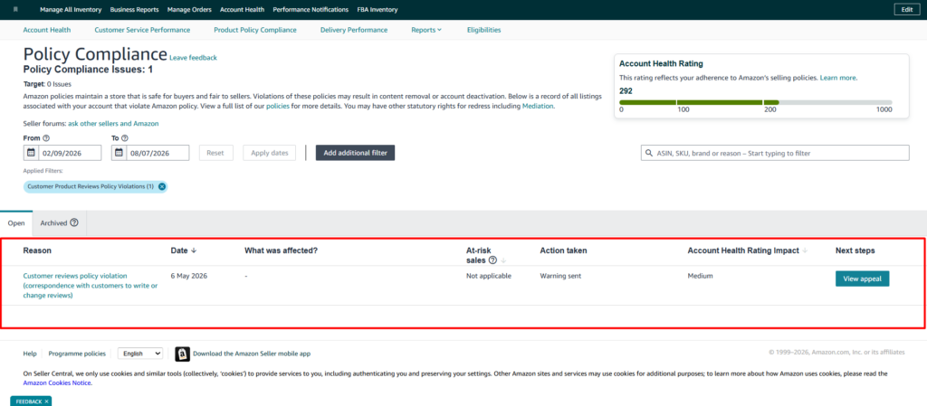Click the What was affected? column header
The image size is (927, 406).
(282, 250)
